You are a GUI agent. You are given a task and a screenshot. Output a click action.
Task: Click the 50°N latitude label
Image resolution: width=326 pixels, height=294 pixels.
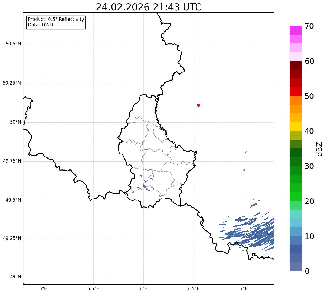coord(15,122)
